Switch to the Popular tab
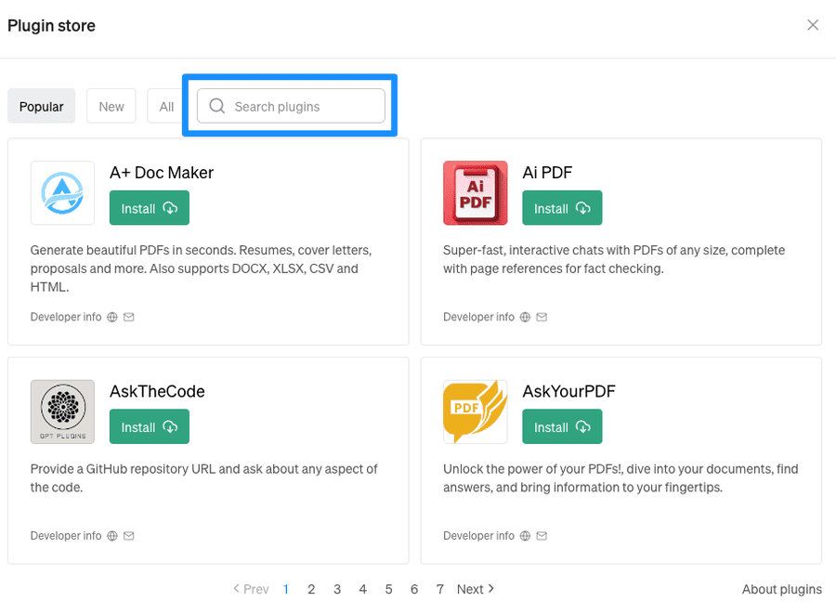 click(41, 106)
